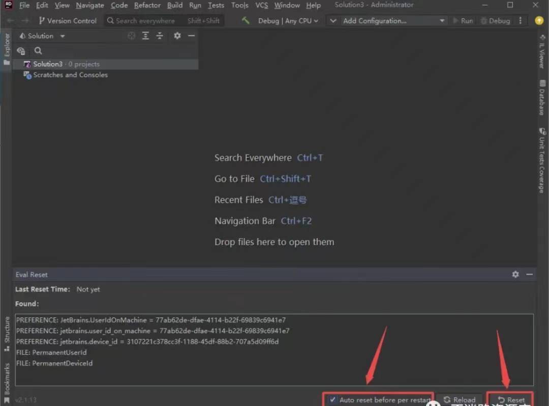Click the Reload button
Viewport: 549px width, 406px height.
pos(460,400)
